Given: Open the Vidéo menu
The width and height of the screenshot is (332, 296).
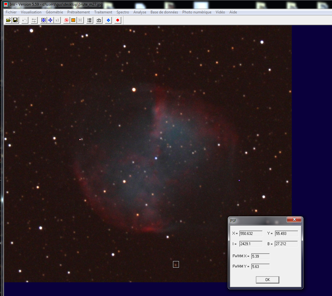Looking at the screenshot, I should point(220,12).
